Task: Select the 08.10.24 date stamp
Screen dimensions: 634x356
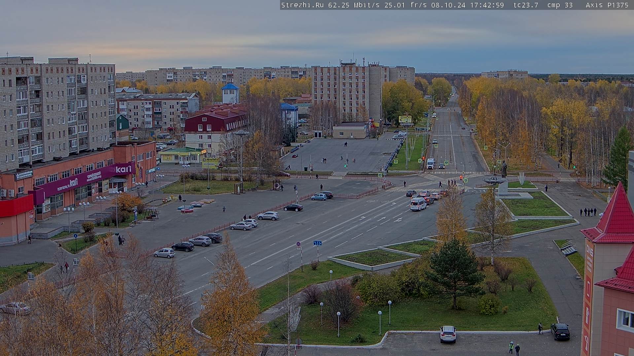Action: 448,5
